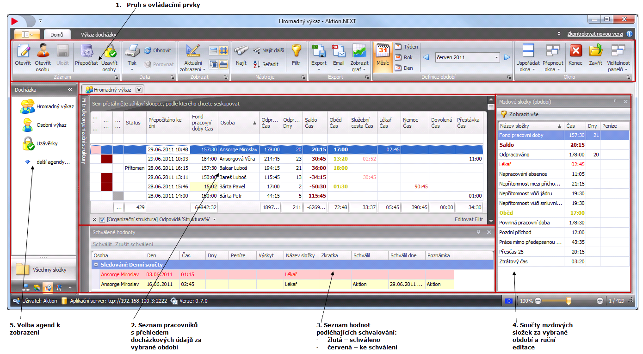Click Schválit in Schválené hodnoty panel
Viewport: 643px width, 354px height.
(102, 244)
